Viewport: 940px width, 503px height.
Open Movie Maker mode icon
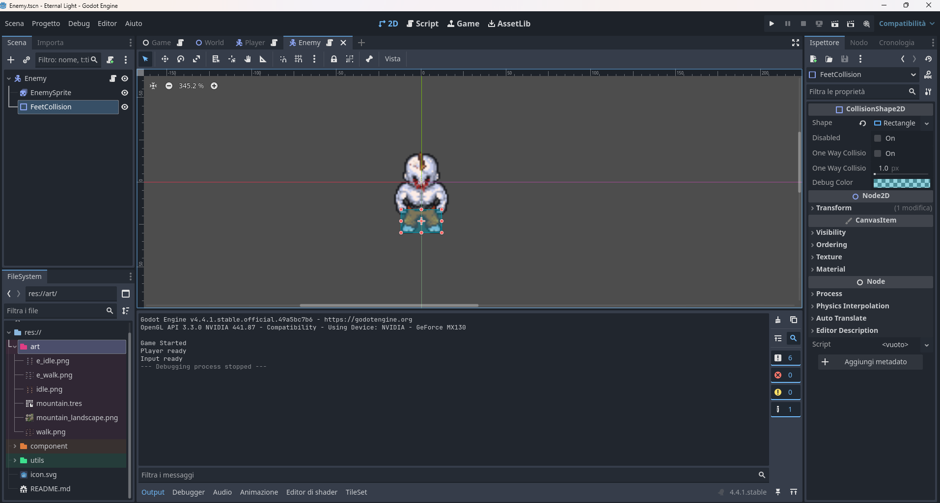(x=866, y=24)
